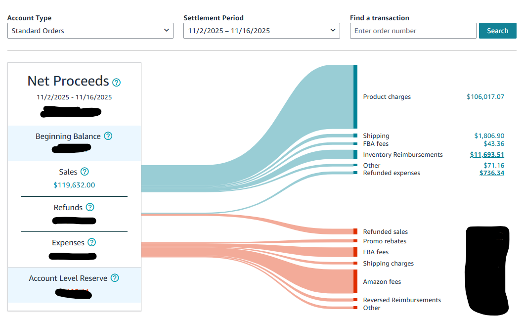Click the Product charges label

point(387,97)
